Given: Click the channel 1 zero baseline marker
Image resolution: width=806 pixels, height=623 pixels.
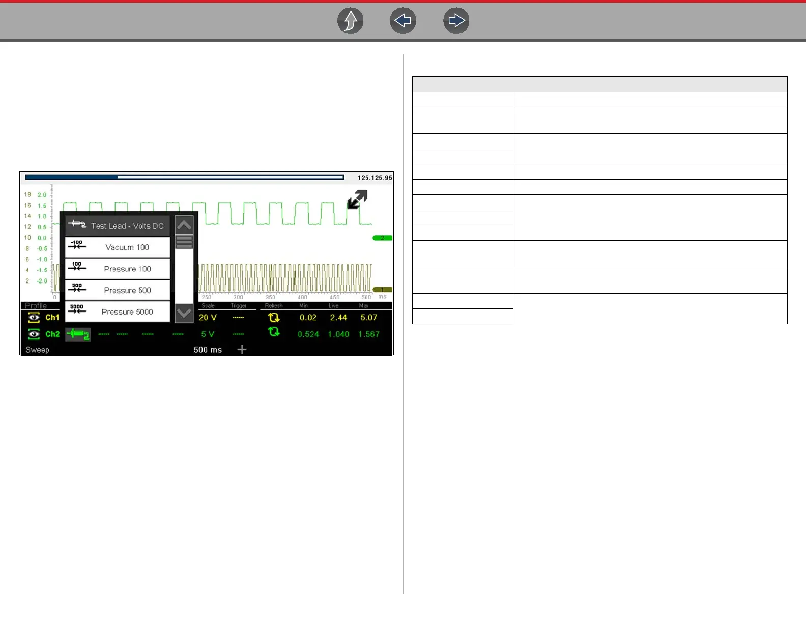Looking at the screenshot, I should point(383,290).
